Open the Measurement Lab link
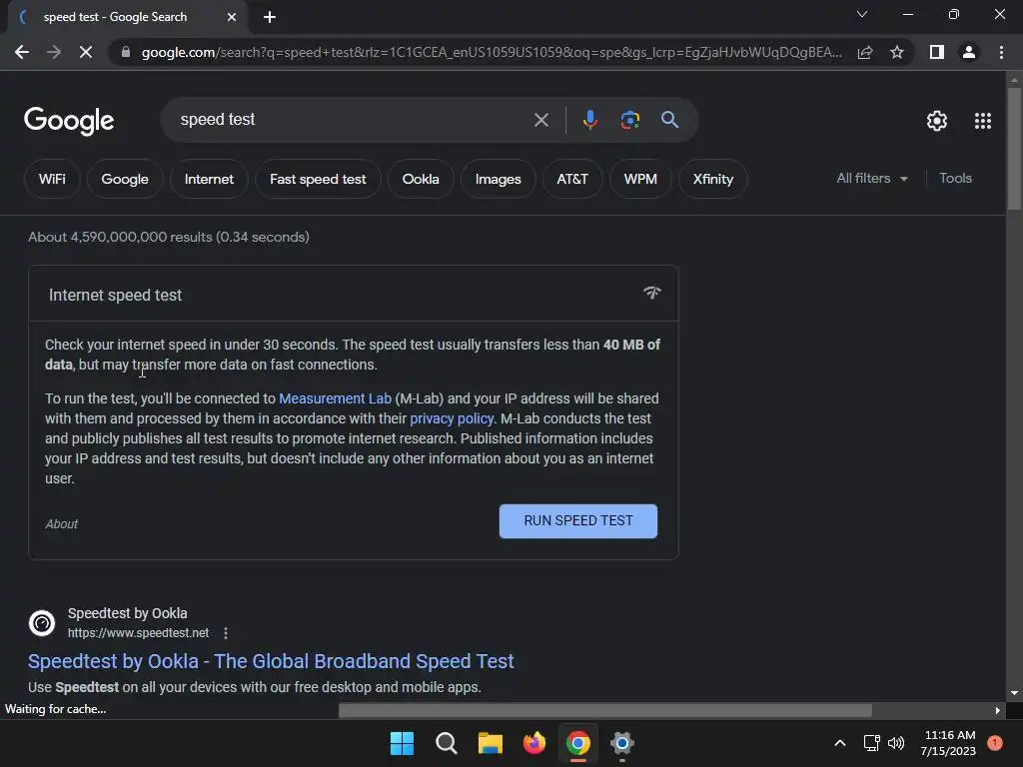 tap(336, 398)
